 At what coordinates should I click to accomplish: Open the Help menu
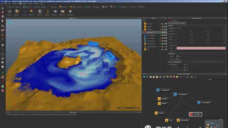(x=42, y=4)
